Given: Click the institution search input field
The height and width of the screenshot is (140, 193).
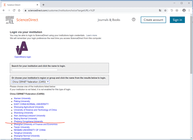Looking at the screenshot, I should (x=35, y=70).
